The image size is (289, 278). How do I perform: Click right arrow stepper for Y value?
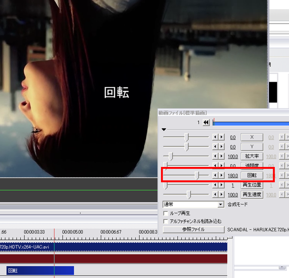[x=222, y=147]
